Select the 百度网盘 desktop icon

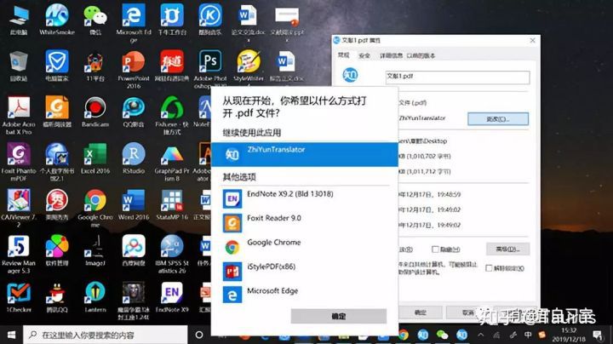click(x=134, y=251)
